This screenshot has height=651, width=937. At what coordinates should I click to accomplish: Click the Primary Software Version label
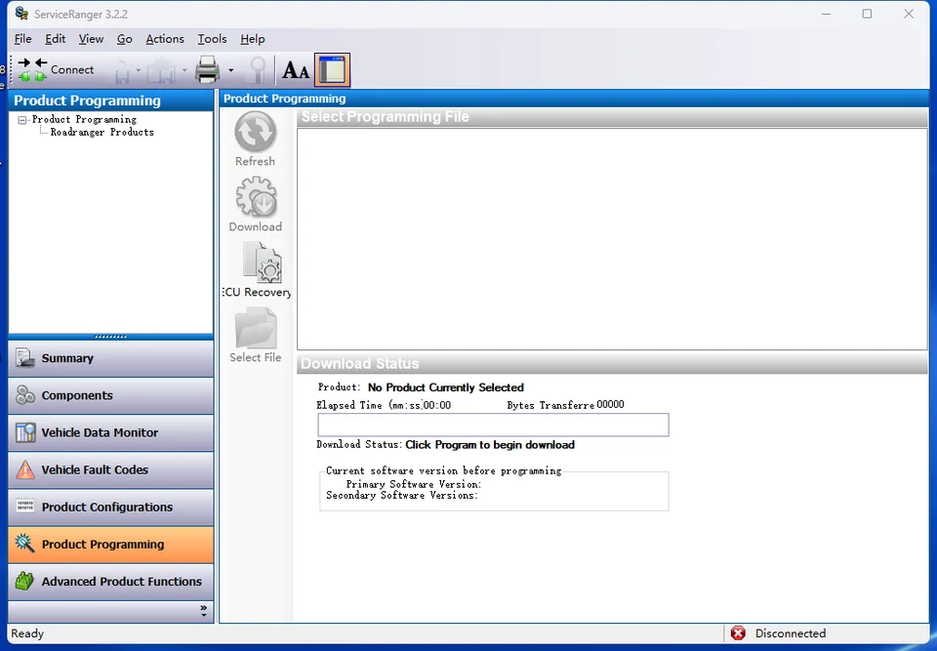(414, 484)
